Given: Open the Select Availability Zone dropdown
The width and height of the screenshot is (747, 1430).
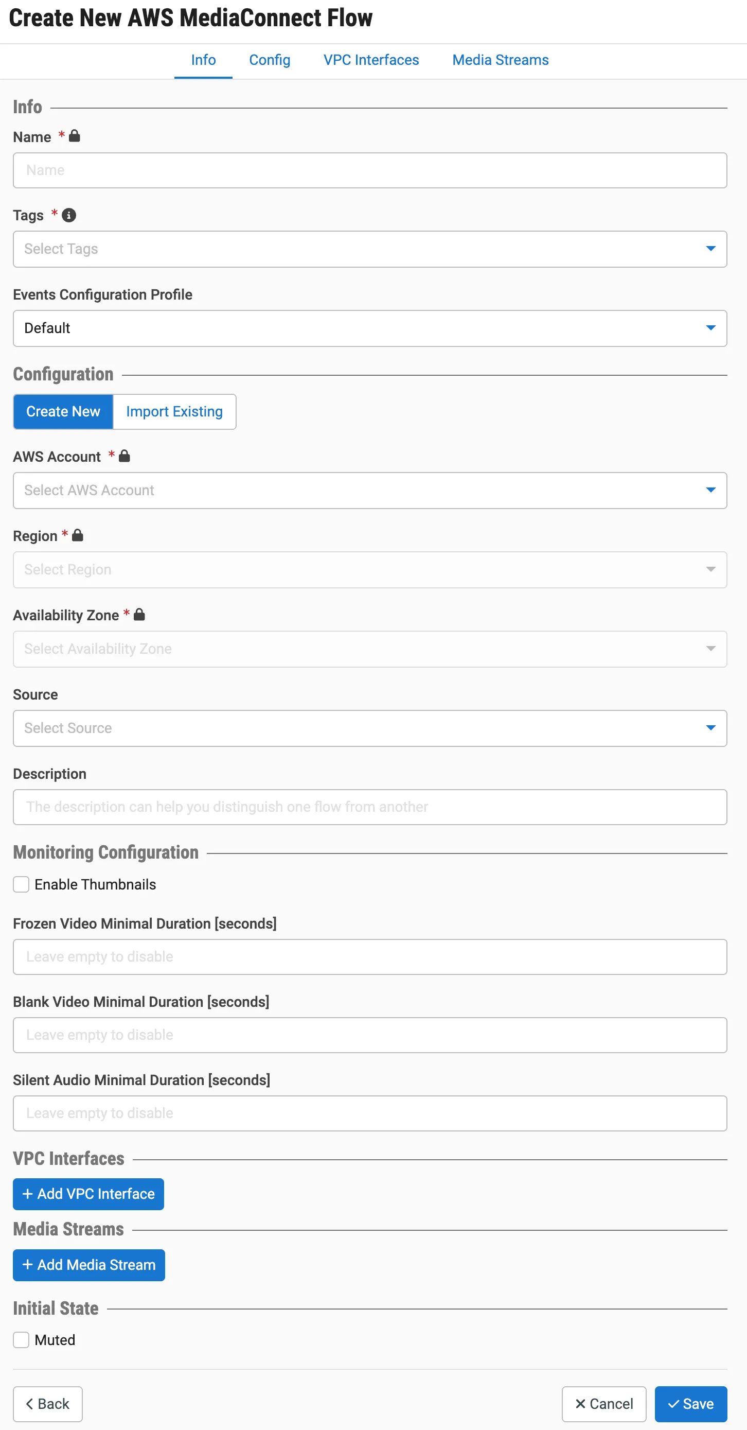Looking at the screenshot, I should [x=370, y=650].
